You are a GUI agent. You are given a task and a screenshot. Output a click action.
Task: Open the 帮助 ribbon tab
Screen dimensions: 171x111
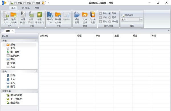coord(37,8)
